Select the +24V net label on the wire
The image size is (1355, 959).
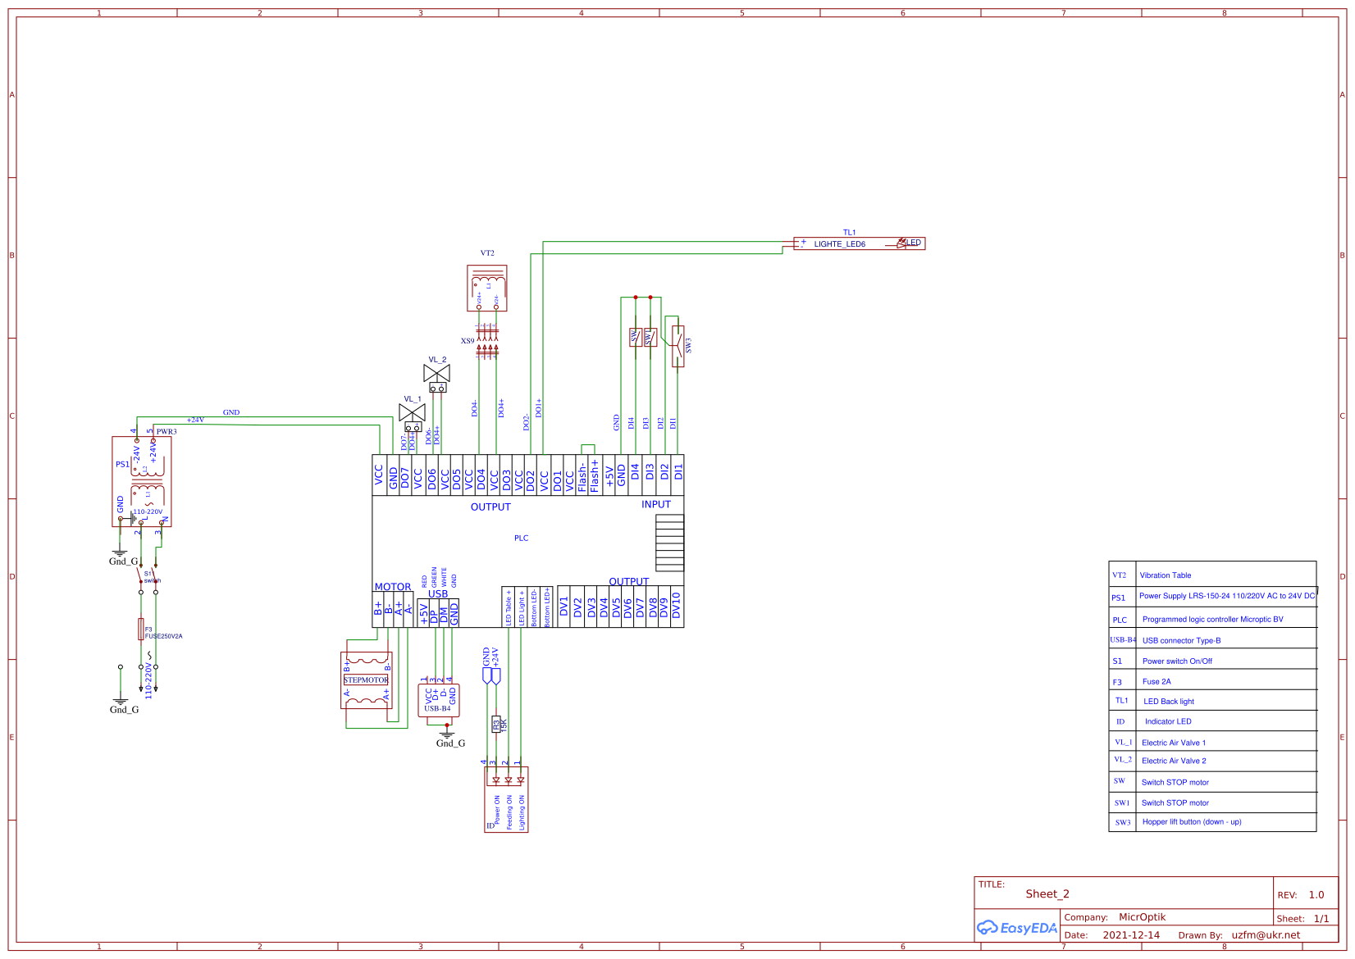(194, 418)
